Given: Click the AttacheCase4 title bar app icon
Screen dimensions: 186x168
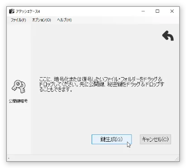Looking at the screenshot, I should coord(12,11).
